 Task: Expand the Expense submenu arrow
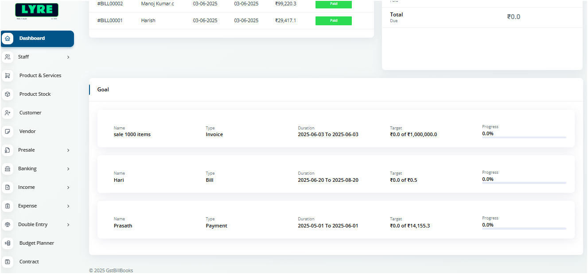click(68, 206)
